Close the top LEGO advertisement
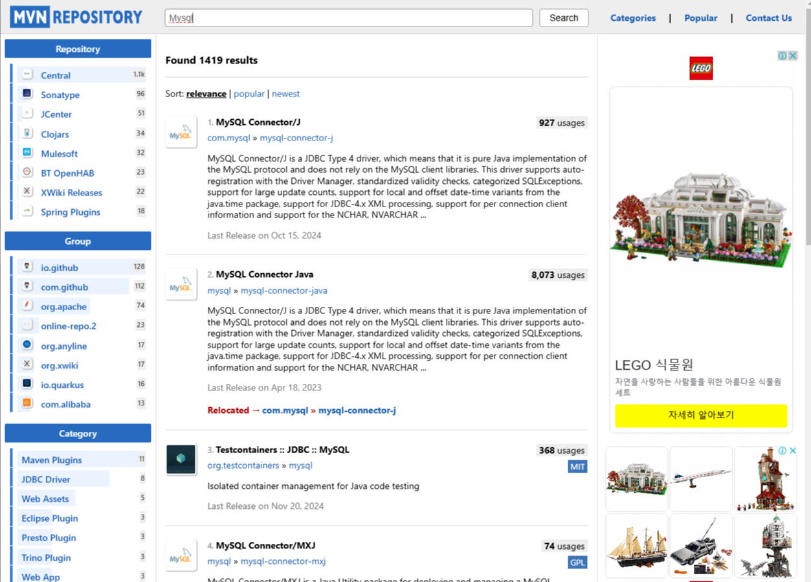This screenshot has height=582, width=811. (x=793, y=56)
